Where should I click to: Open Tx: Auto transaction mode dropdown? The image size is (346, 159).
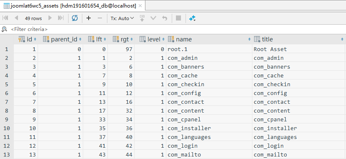pyautogui.click(x=122, y=18)
